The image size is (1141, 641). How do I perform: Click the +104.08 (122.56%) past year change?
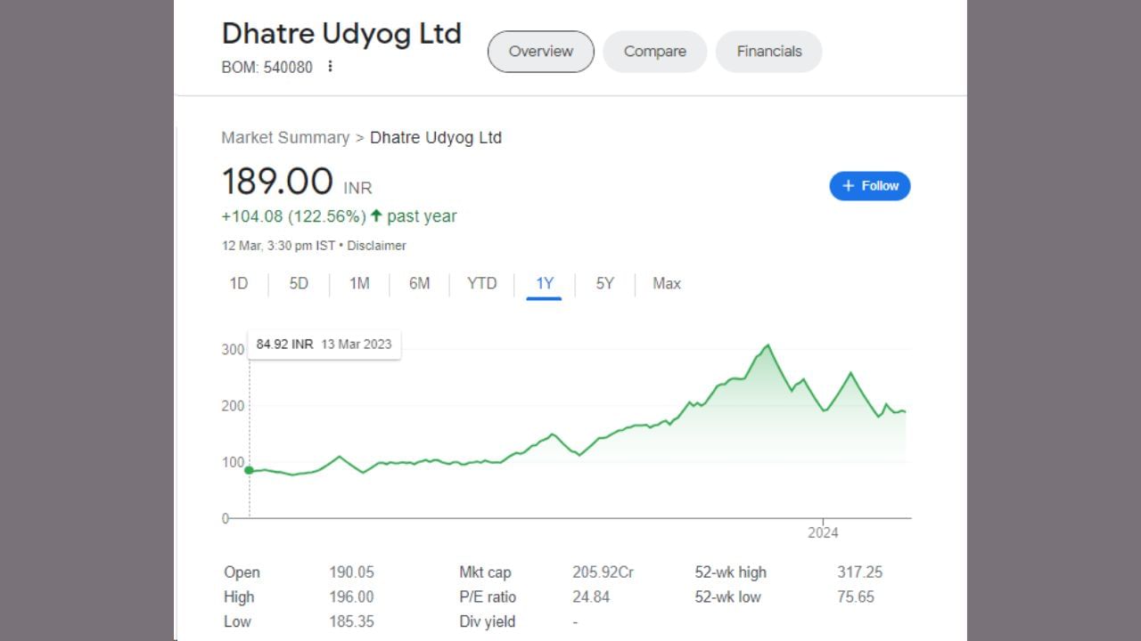tap(339, 216)
